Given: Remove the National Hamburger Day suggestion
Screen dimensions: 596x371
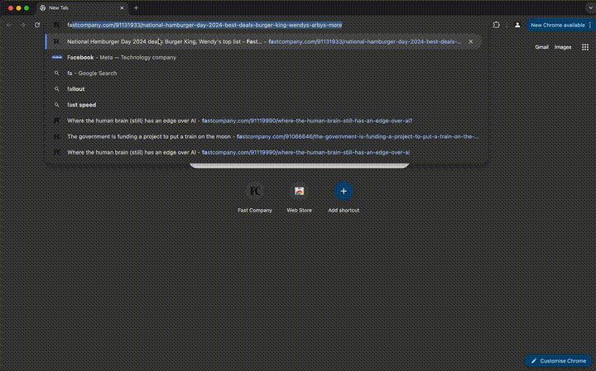Looking at the screenshot, I should [470, 42].
